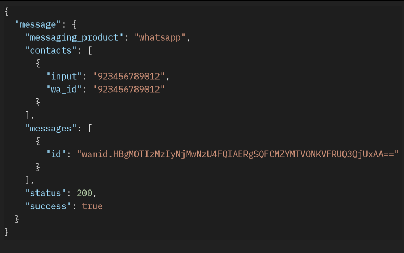Image resolution: width=404 pixels, height=253 pixels.
Task: Select the 200 status code value
Action: coord(84,193)
